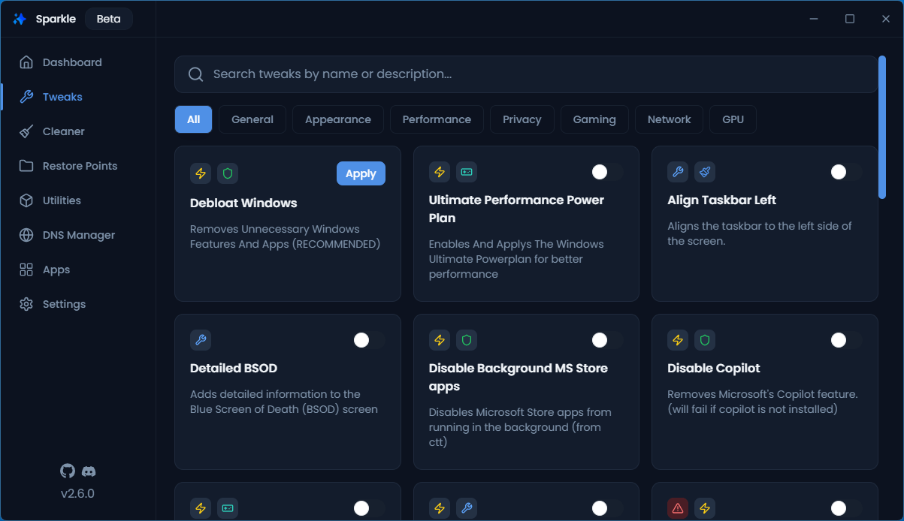Select the Gaming category tab
Screen dimensions: 904x521
click(594, 119)
